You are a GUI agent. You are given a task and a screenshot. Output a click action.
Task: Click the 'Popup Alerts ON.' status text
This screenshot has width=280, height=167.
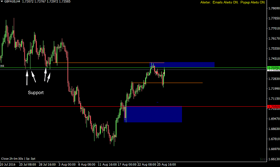click(x=253, y=3)
